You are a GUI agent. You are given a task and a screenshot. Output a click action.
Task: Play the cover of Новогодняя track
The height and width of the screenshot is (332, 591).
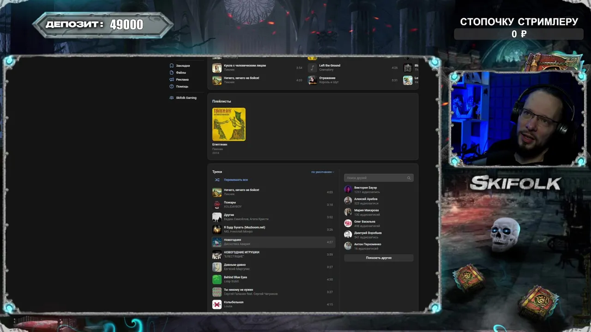(217, 242)
